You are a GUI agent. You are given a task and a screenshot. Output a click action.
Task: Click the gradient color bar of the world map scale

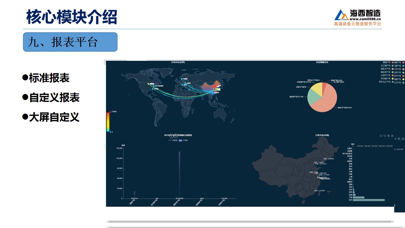pyautogui.click(x=108, y=122)
